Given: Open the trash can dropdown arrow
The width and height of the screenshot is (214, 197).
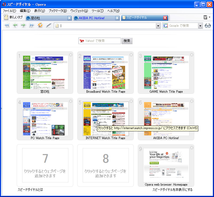Looking at the screenshot, I should coord(209,17).
